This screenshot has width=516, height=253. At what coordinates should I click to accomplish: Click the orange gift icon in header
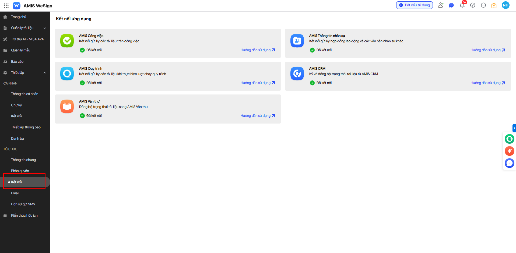494,5
